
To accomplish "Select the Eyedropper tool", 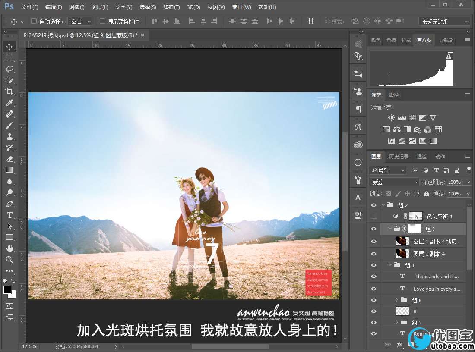I will pos(9,103).
